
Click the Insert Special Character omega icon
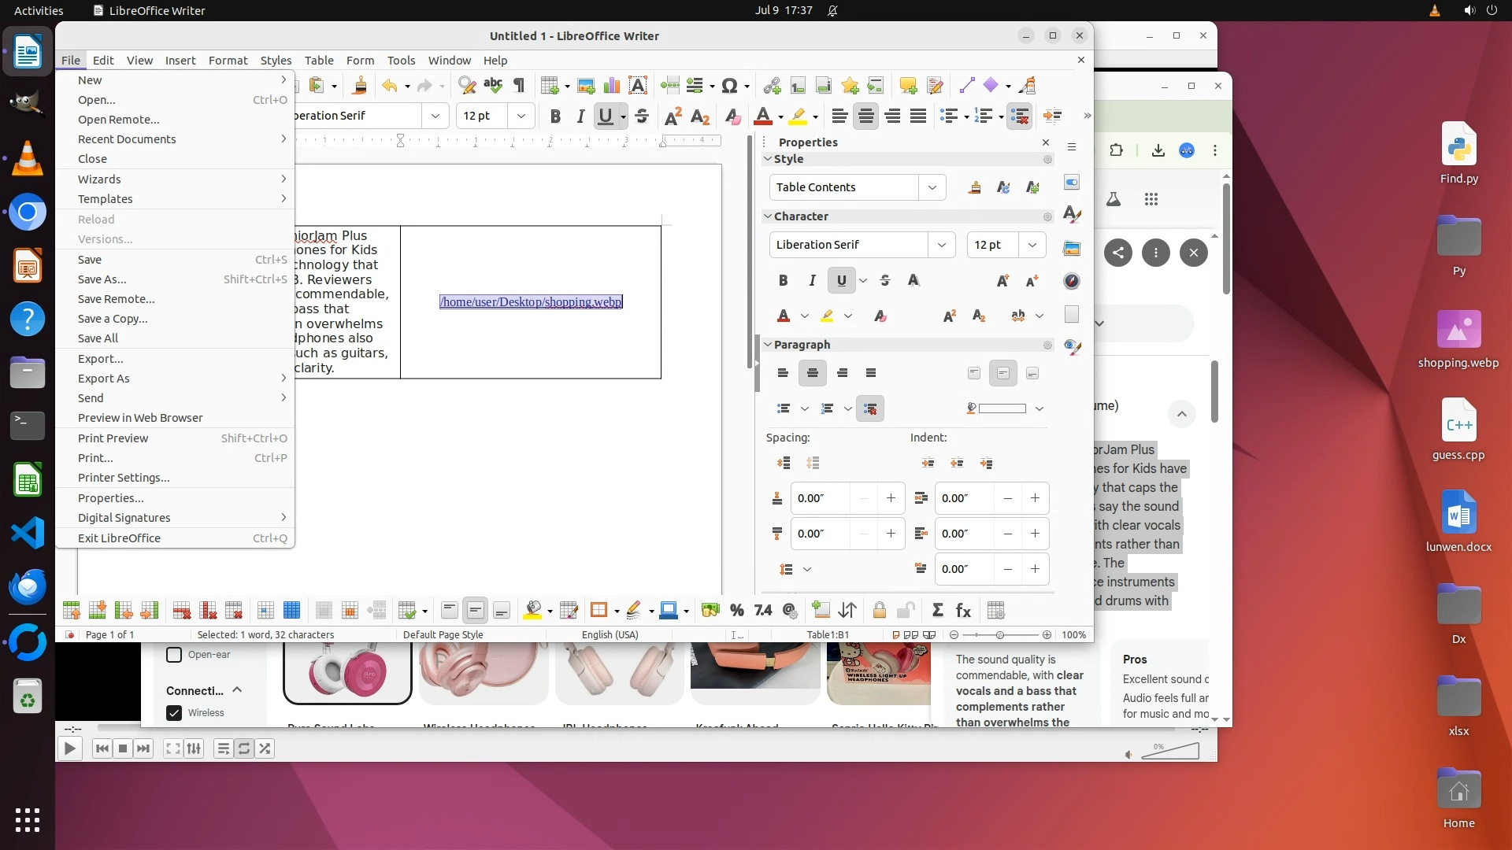pyautogui.click(x=729, y=86)
